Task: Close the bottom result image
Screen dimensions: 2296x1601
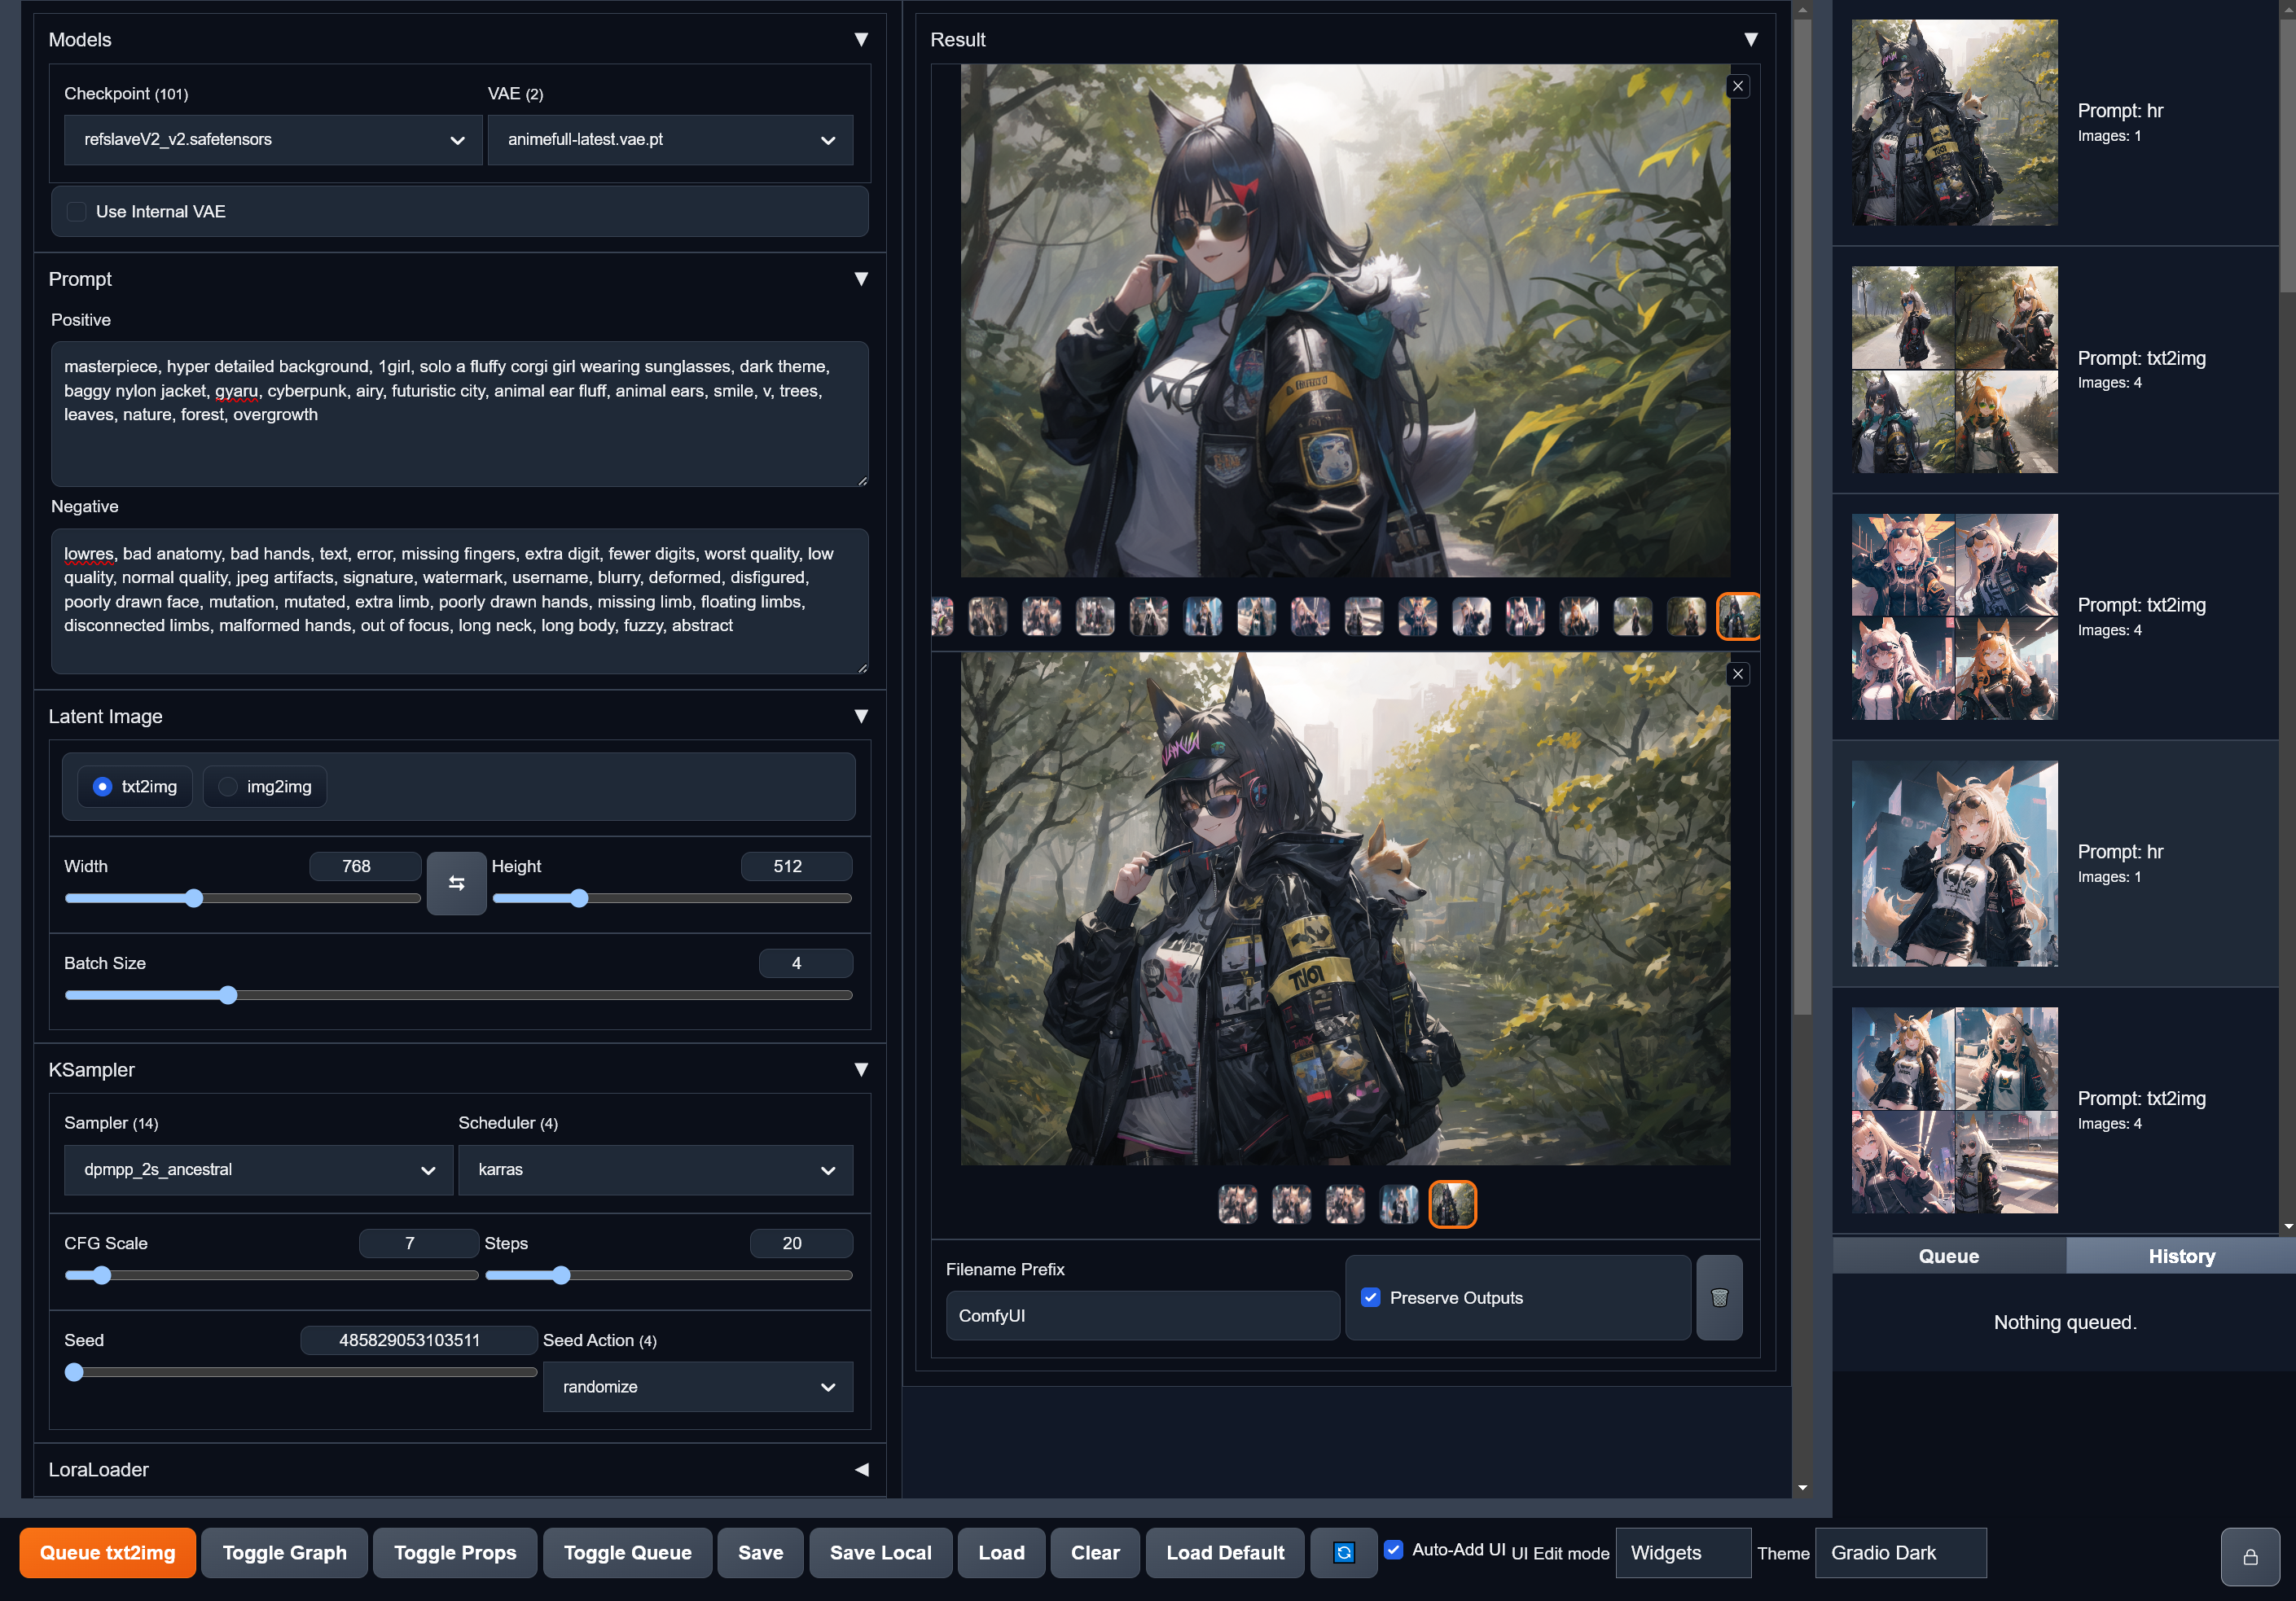Action: pos(1738,674)
